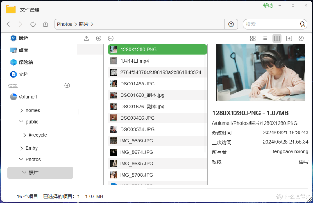Open file manager settings gear
Image resolution: width=313 pixels, height=203 pixels.
tap(301, 38)
